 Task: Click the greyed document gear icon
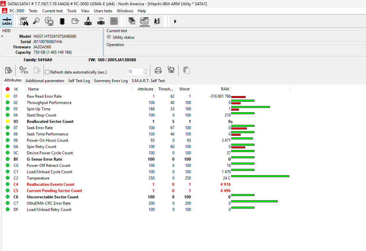click(x=37, y=70)
